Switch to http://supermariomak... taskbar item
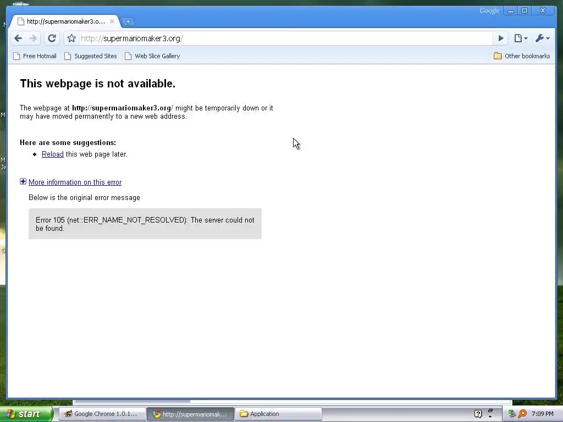The height and width of the screenshot is (422, 563). [x=191, y=414]
